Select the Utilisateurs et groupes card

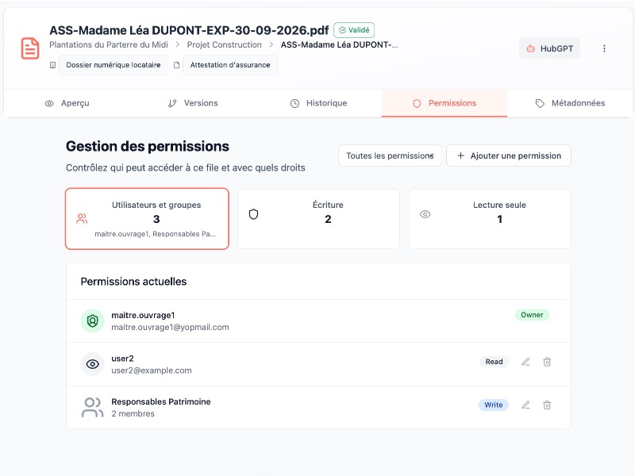click(x=147, y=218)
